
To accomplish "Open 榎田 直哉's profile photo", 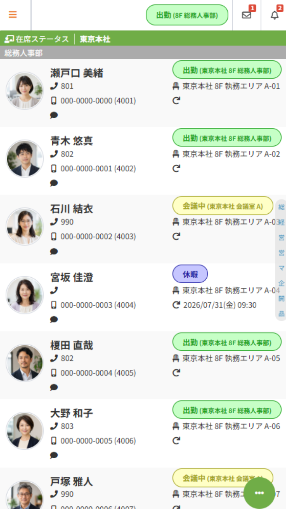I will coord(25,363).
